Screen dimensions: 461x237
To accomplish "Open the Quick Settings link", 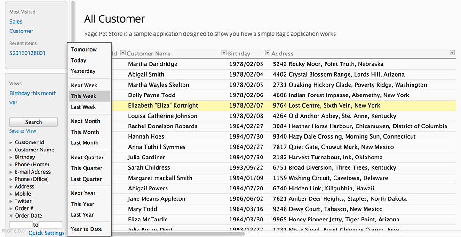I will point(46,233).
